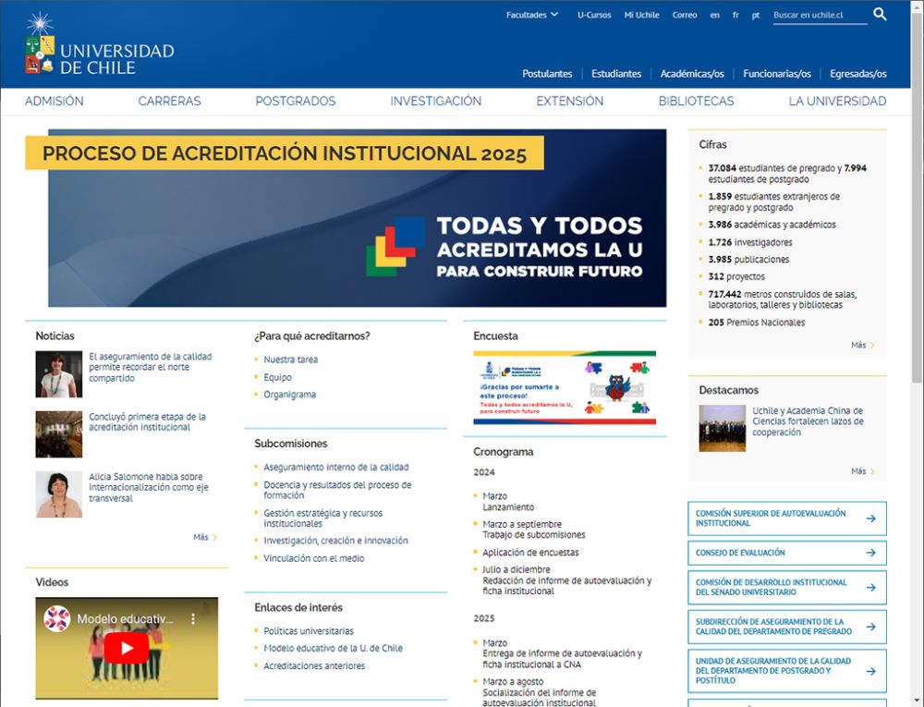The height and width of the screenshot is (707, 924).
Task: Click the Más arrow in Destacamos
Action: point(861,470)
